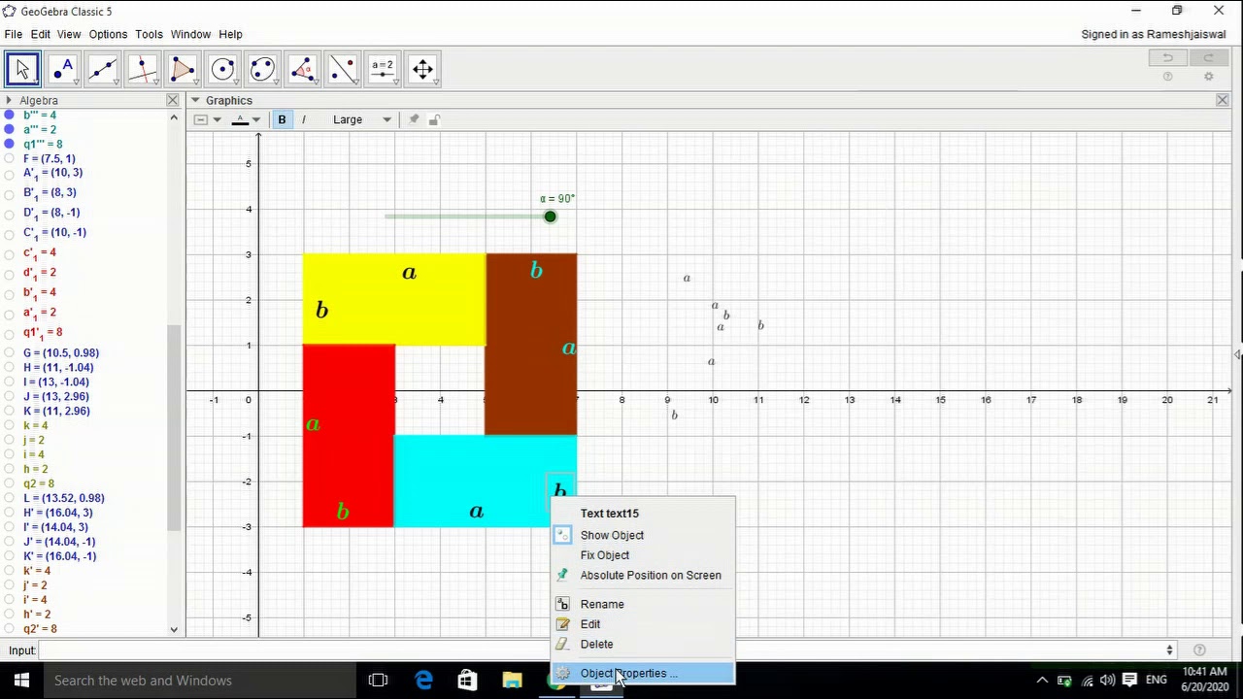The image size is (1243, 699).
Task: Open File Explorer from taskbar
Action: [x=512, y=681]
